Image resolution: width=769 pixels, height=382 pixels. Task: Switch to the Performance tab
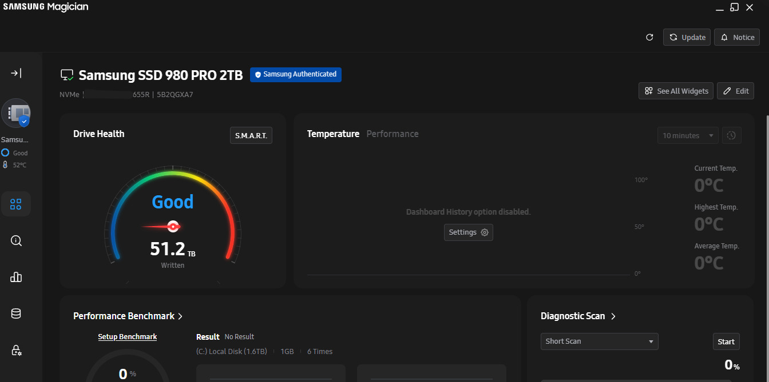[x=393, y=134]
